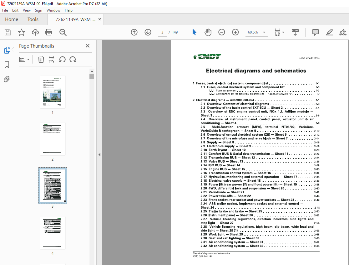Click the 'Electrical diagrams and schematics' heading

pos(256,71)
